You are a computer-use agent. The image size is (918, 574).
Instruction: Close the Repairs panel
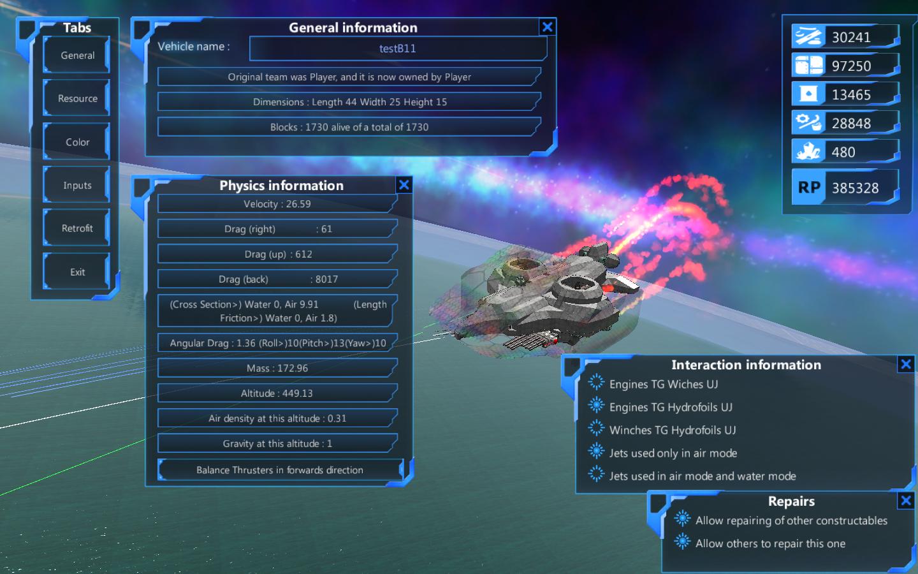[x=906, y=501]
